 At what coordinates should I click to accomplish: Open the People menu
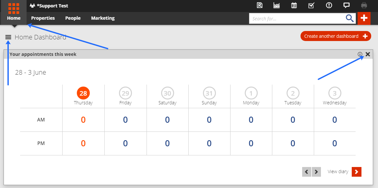(x=73, y=18)
